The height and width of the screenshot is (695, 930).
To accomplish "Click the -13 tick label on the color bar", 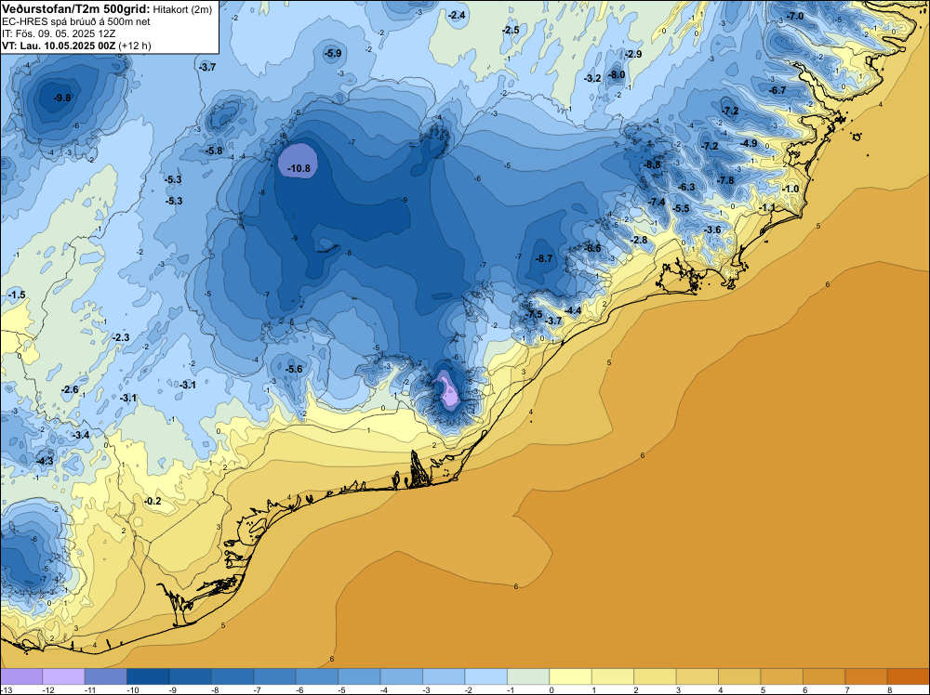I will (x=6, y=689).
